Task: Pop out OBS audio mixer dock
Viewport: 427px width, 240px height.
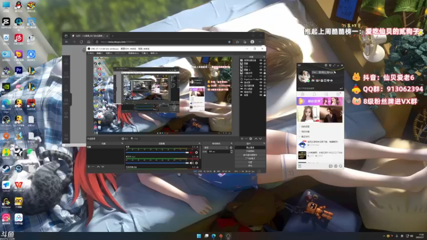Action: click(199, 143)
